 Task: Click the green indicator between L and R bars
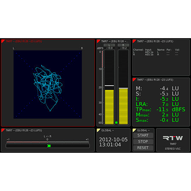click(116, 123)
